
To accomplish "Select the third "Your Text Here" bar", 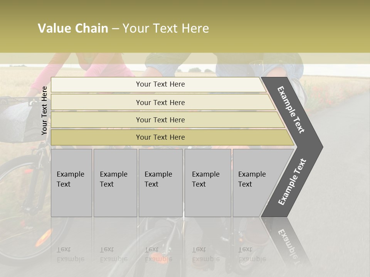I will (160, 120).
